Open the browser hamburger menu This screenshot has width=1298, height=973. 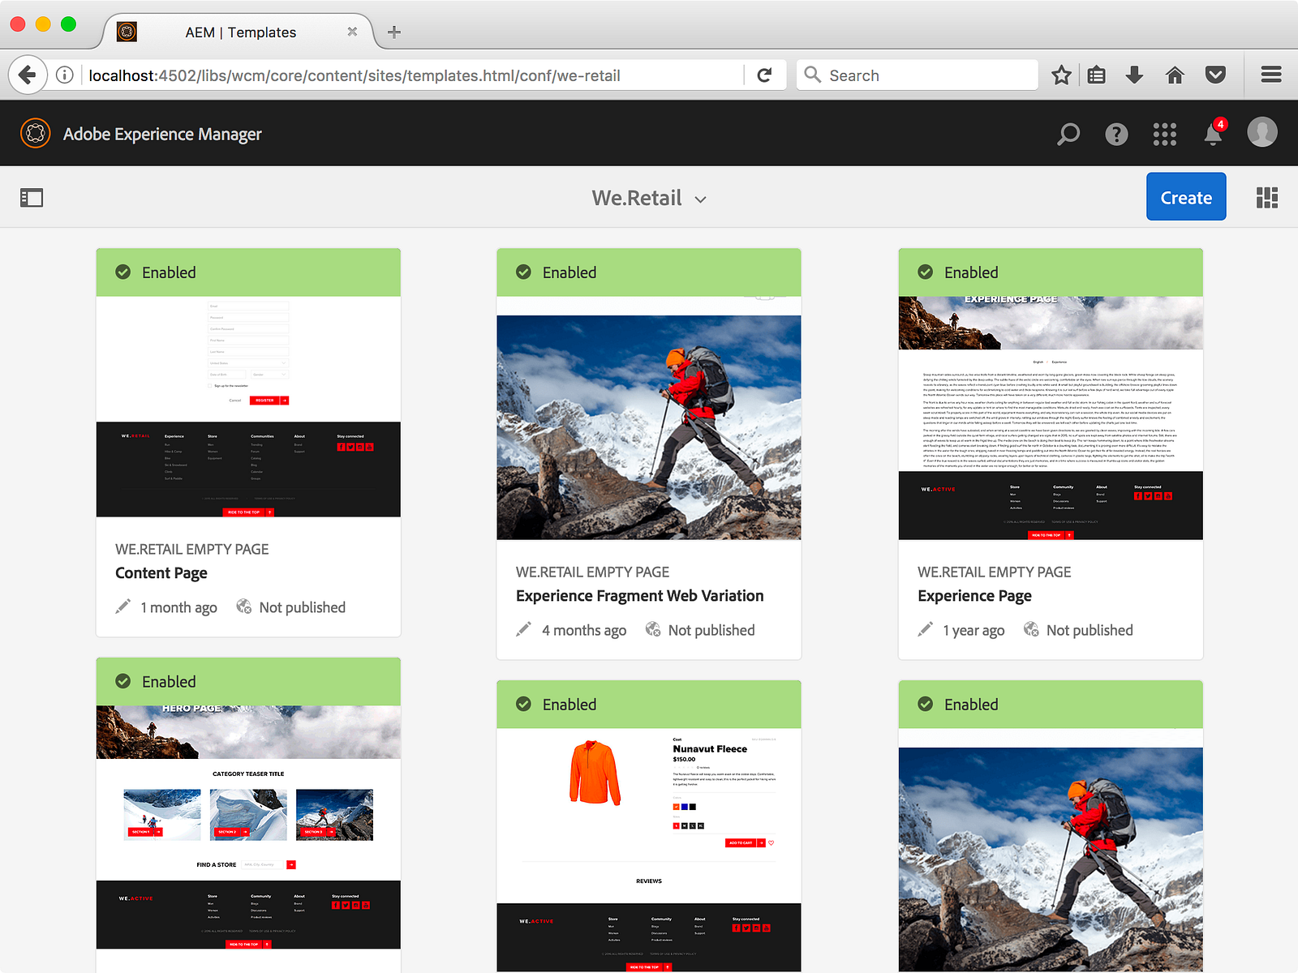coord(1271,75)
